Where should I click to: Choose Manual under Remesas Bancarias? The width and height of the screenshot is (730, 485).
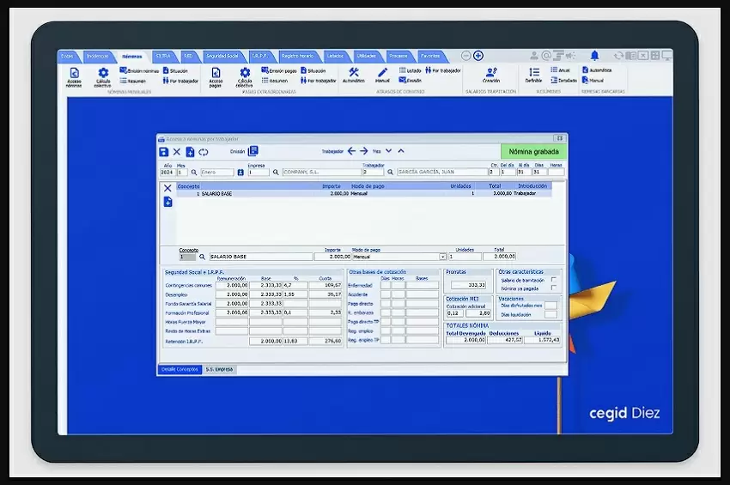click(593, 81)
